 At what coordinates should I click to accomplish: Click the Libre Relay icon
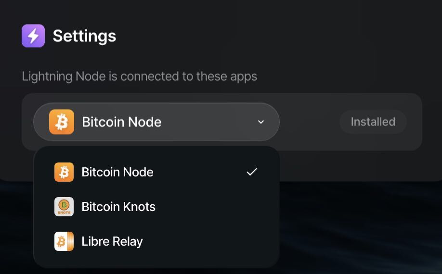(x=64, y=241)
